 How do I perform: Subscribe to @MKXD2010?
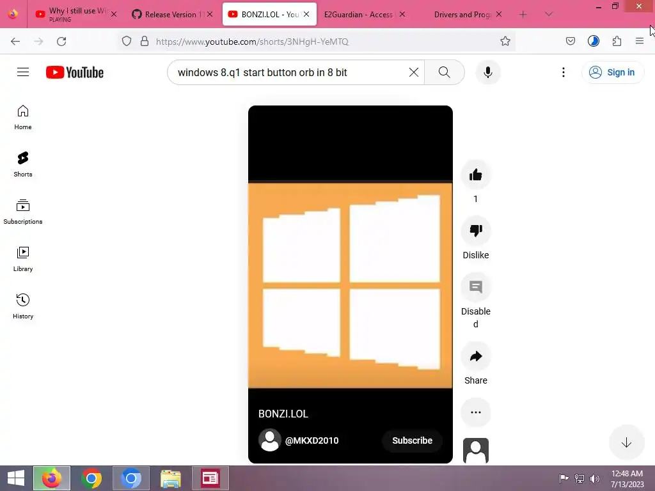[412, 440]
